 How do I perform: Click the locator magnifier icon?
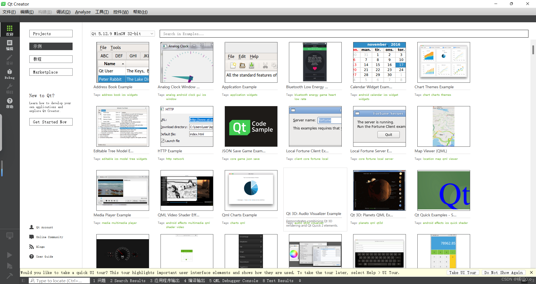[33, 281]
